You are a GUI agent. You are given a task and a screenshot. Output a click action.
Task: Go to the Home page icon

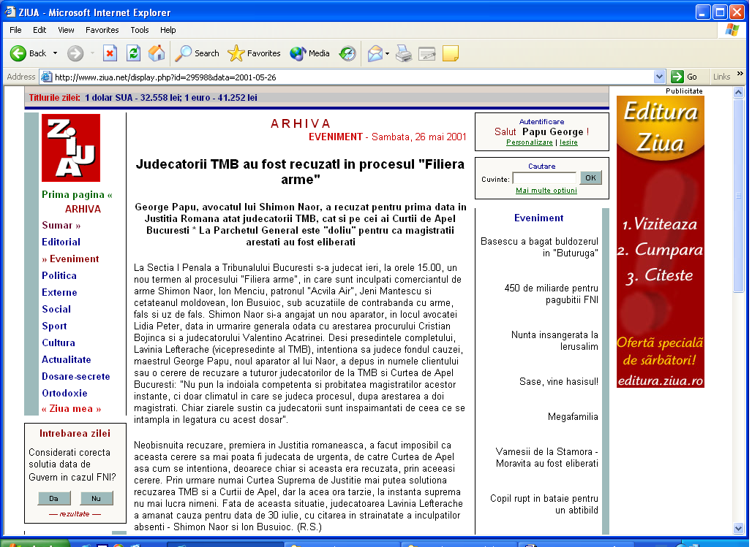coord(157,53)
